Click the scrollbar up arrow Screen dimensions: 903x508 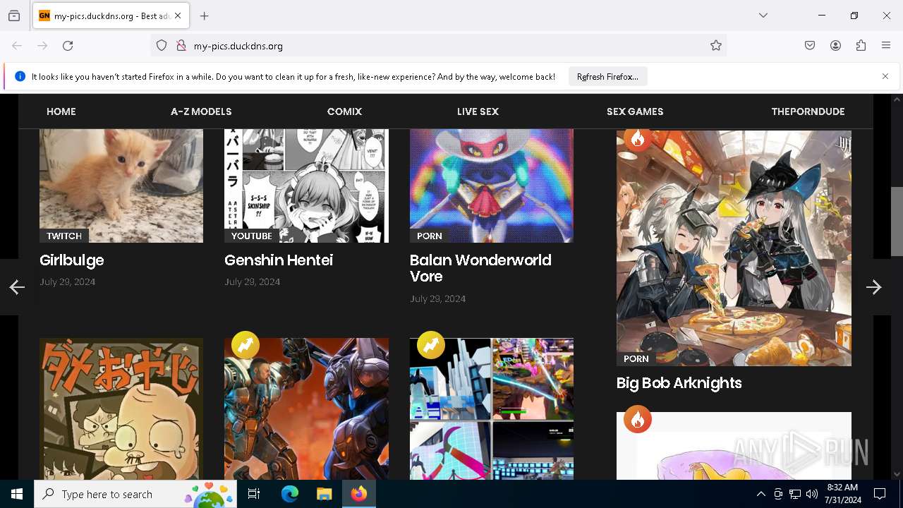tap(897, 99)
